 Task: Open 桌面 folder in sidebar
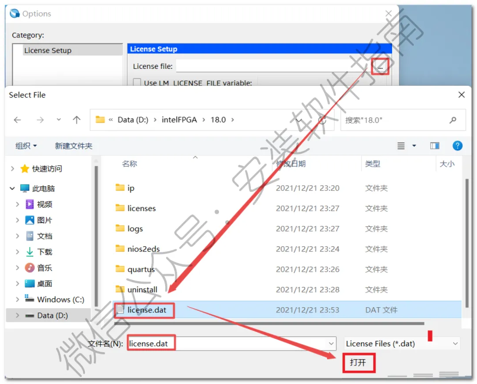point(38,284)
